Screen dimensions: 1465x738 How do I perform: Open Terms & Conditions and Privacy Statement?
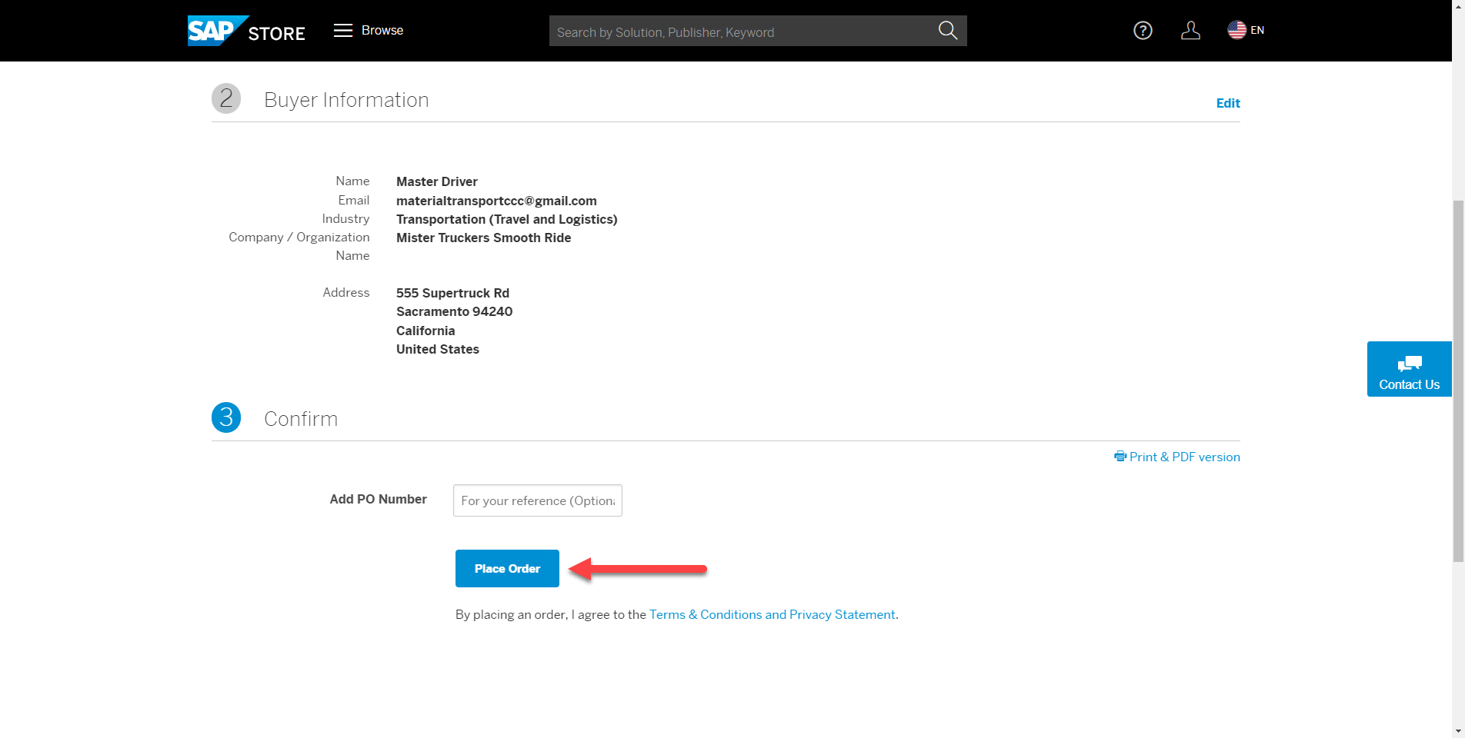[773, 614]
